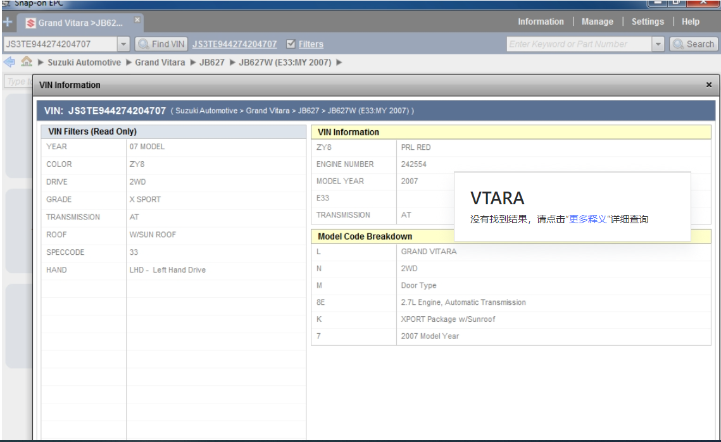Expand arrow before JB627 breadcrumb
This screenshot has width=721, height=442.
click(192, 63)
